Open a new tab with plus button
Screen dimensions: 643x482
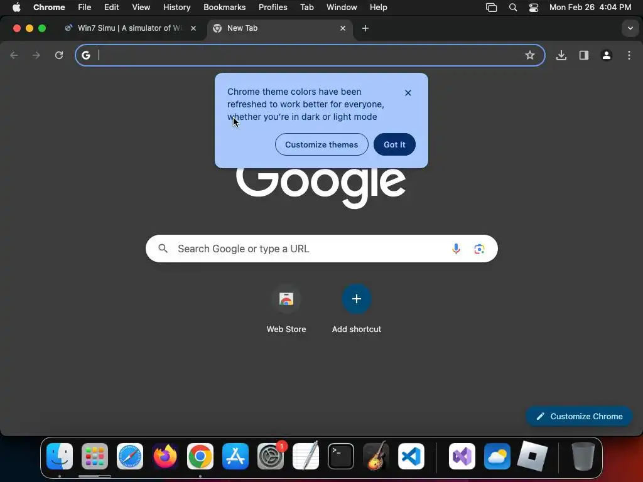coord(365,28)
